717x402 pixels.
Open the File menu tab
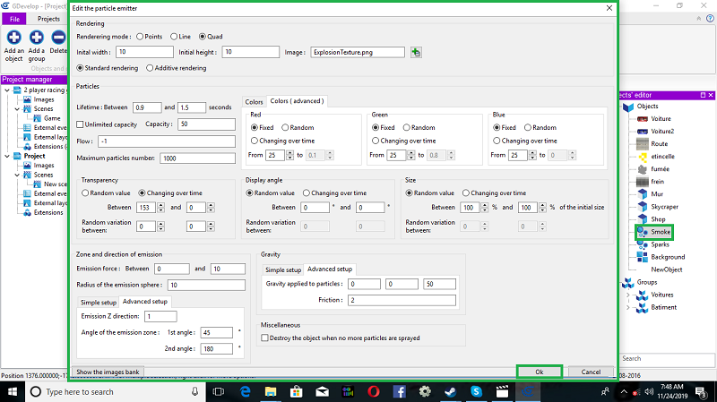14,19
